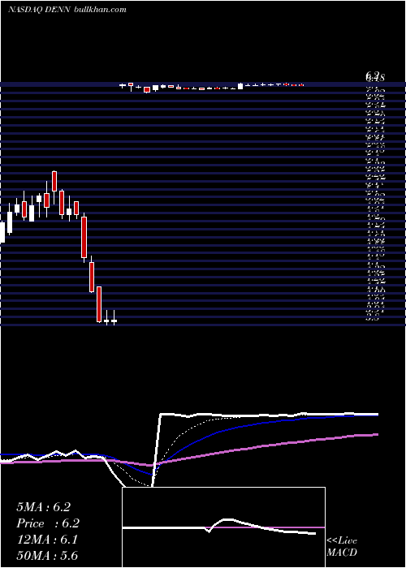Screen dimensions: 406x568
Task: Click the '<<Live MACD' label
Action: [x=342, y=546]
